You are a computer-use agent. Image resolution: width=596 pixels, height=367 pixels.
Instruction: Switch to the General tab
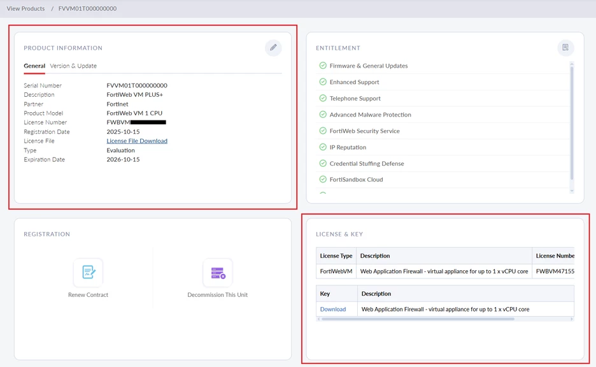coord(34,66)
